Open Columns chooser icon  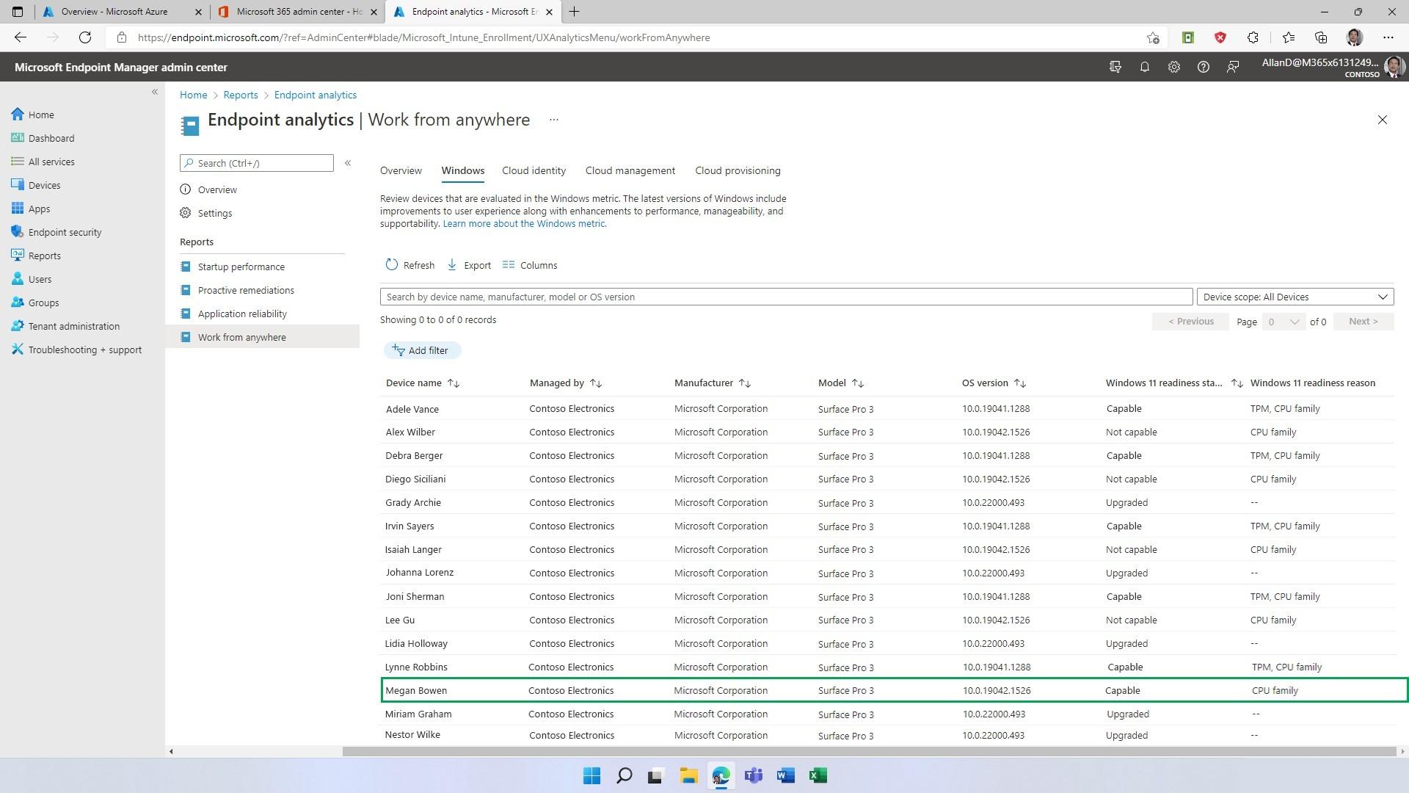click(509, 265)
